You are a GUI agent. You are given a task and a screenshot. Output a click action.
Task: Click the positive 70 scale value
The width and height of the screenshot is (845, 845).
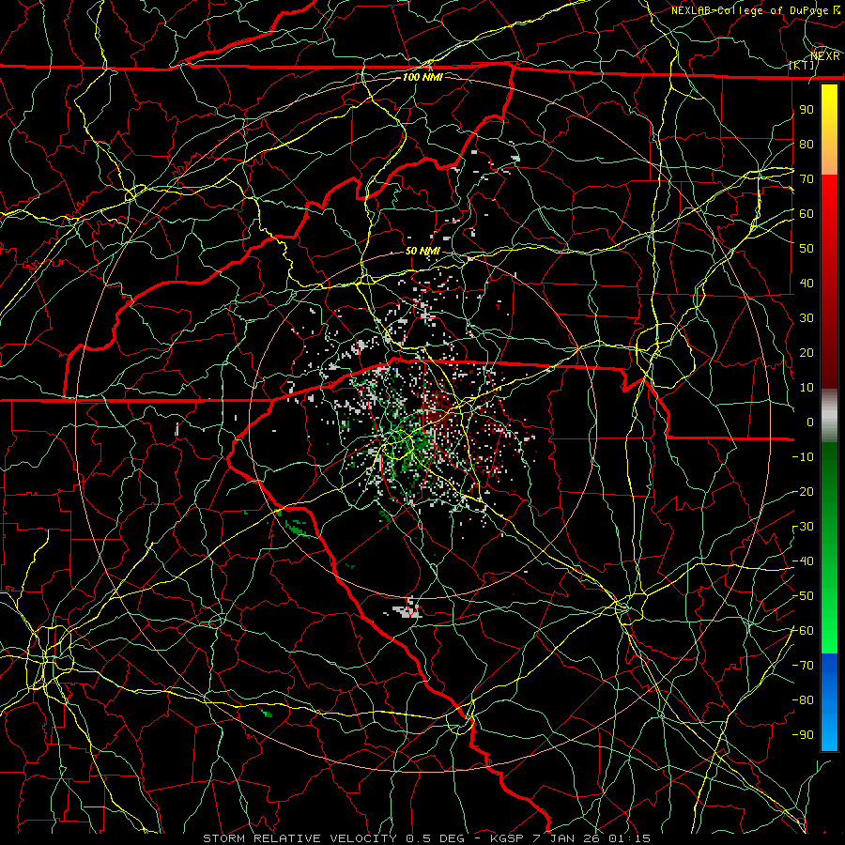pyautogui.click(x=807, y=179)
